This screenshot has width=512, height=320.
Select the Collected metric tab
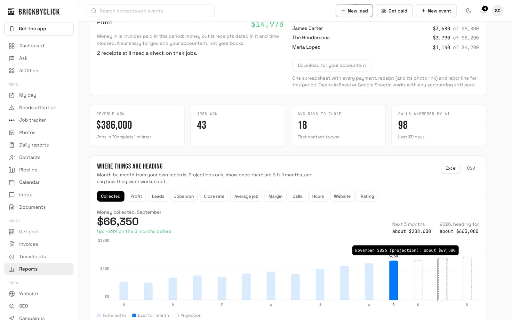pyautogui.click(x=111, y=196)
